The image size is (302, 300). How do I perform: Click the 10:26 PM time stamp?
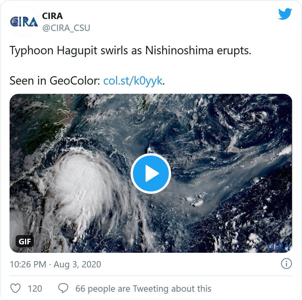[28, 264]
